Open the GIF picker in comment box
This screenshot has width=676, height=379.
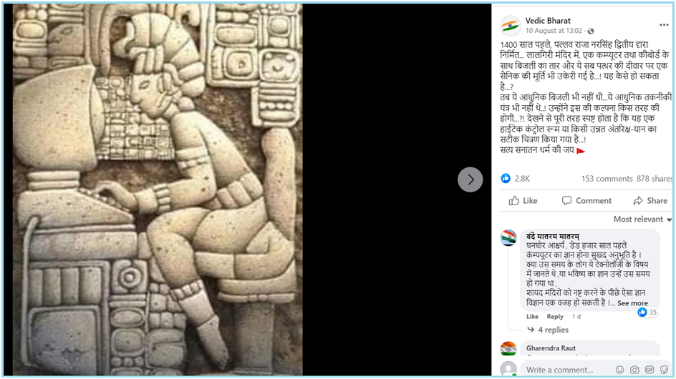pos(650,370)
